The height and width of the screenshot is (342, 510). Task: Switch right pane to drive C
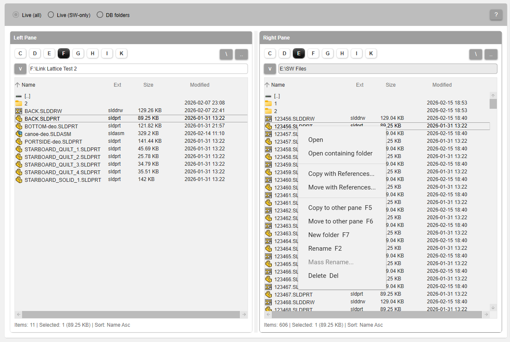(270, 54)
